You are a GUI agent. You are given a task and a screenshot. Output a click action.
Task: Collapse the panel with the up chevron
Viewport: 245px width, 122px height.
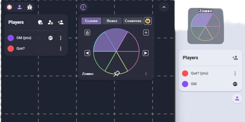click(x=164, y=7)
